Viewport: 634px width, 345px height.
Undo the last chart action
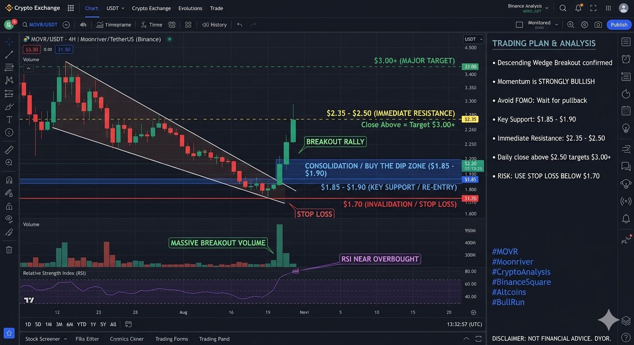tap(240, 25)
